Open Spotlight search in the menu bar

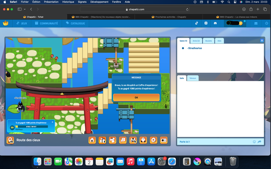tap(229, 2)
